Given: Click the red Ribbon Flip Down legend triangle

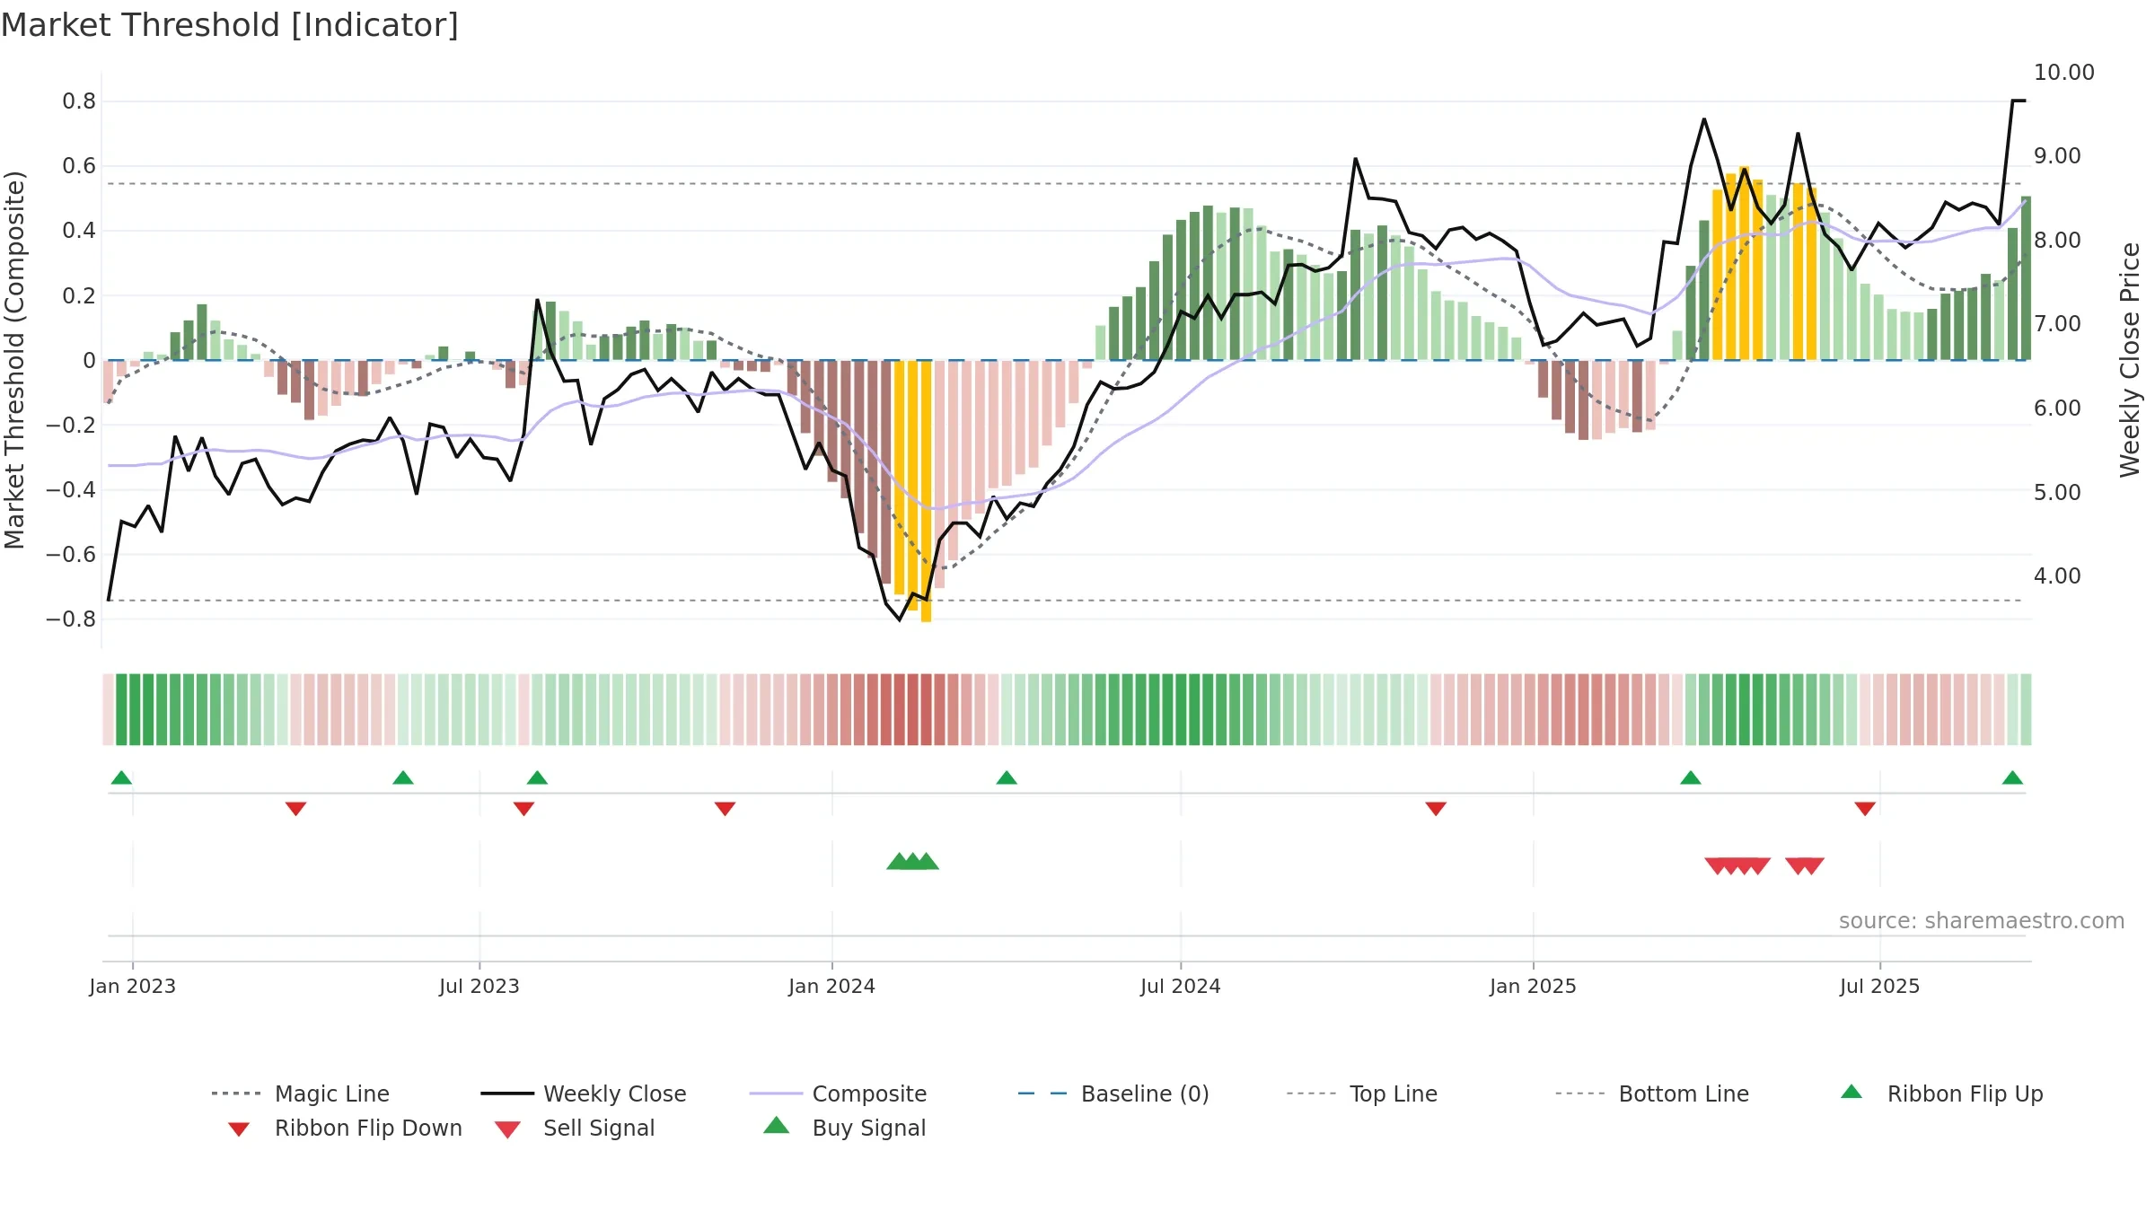Looking at the screenshot, I should pyautogui.click(x=239, y=1129).
